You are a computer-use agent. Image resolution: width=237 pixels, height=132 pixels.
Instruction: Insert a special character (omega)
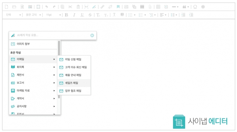195,7
